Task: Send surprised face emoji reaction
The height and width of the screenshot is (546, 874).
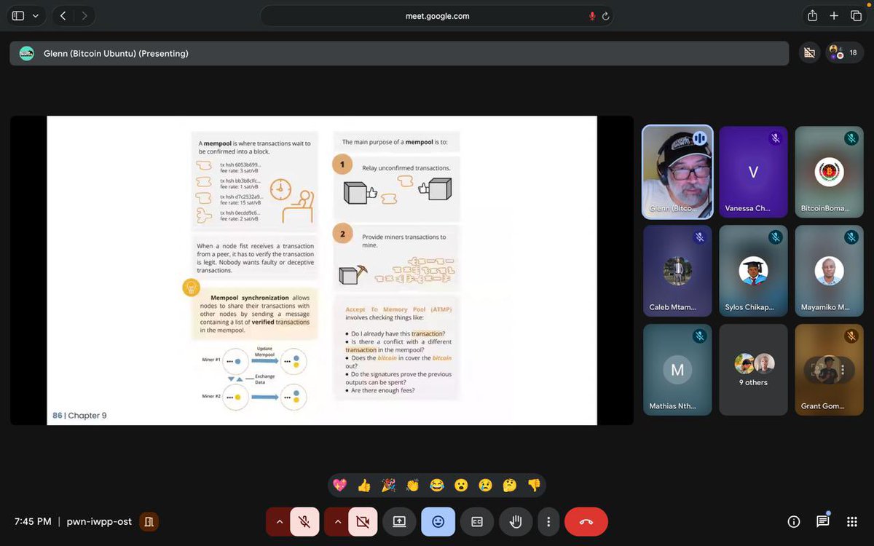Action: point(461,485)
